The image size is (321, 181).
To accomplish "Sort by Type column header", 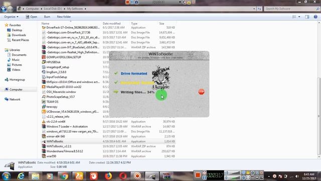I will [134, 24].
